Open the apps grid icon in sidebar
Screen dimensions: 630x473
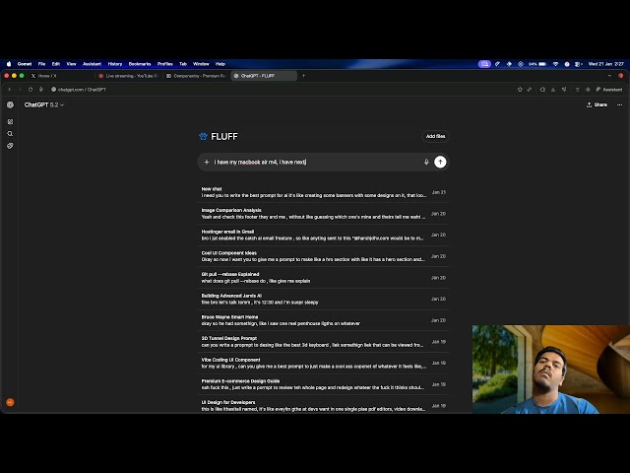[x=11, y=121]
